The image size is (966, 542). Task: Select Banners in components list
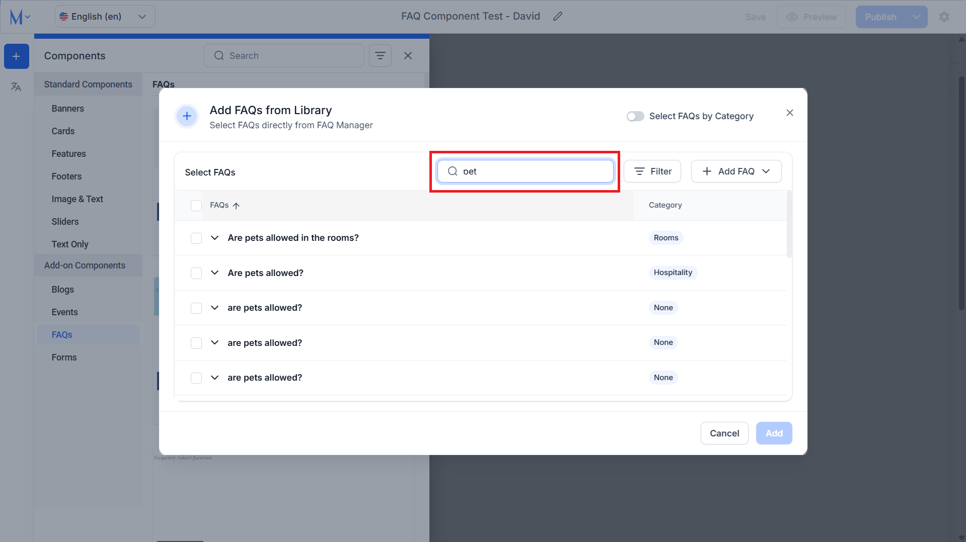click(68, 109)
